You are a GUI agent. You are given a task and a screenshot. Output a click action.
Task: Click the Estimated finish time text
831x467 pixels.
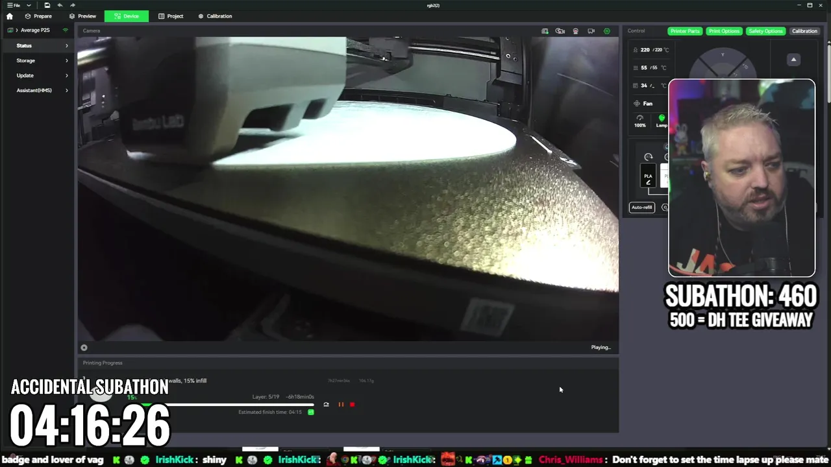[270, 413]
